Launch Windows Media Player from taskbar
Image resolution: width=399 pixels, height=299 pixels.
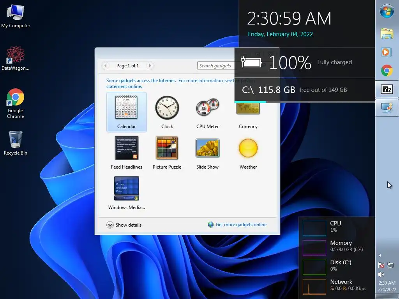tap(387, 52)
